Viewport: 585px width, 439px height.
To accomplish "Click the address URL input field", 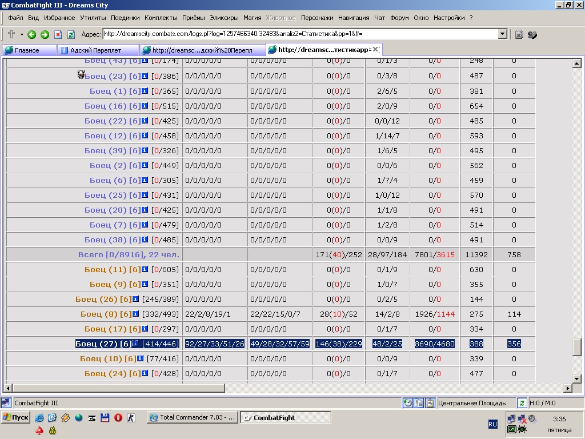I will point(300,34).
